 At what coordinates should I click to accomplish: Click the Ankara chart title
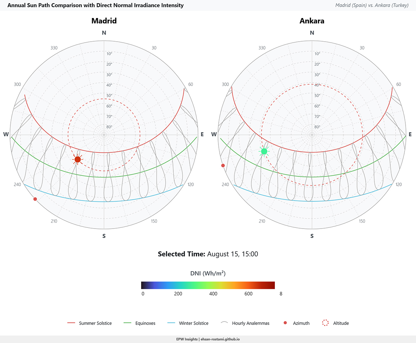click(x=312, y=21)
